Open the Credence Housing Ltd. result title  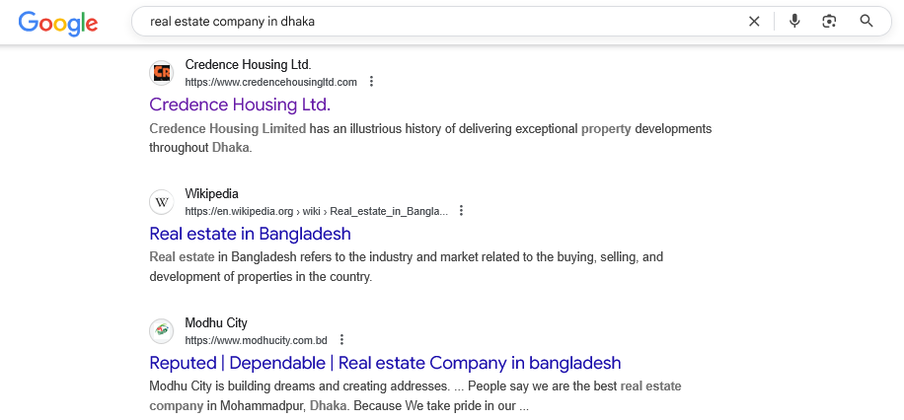pyautogui.click(x=240, y=105)
